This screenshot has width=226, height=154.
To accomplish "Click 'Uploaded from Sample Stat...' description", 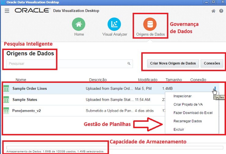I will click(x=110, y=100).
